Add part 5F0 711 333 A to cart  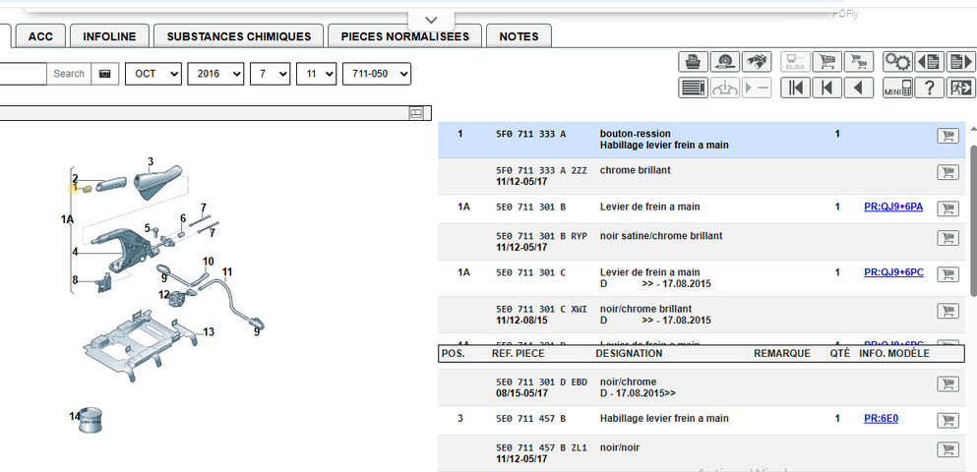[x=947, y=137]
